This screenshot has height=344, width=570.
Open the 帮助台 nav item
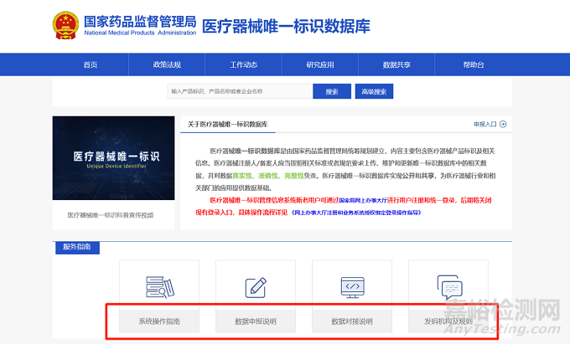[x=473, y=64]
